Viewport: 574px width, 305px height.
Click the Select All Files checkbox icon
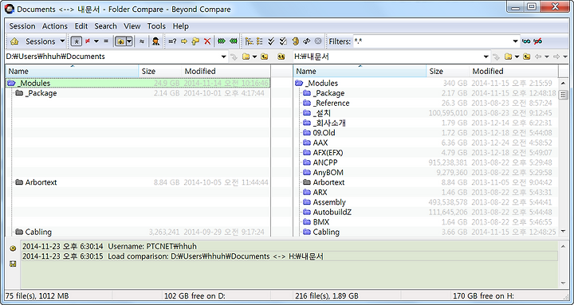click(283, 41)
